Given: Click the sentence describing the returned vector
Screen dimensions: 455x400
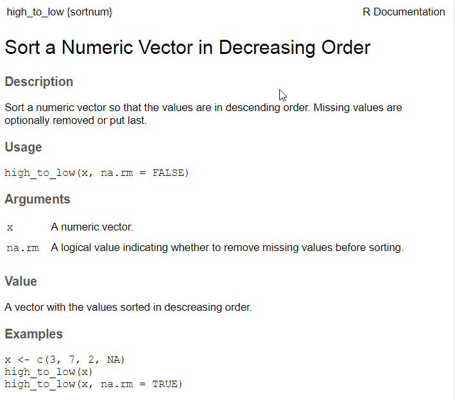Looking at the screenshot, I should pyautogui.click(x=128, y=307).
